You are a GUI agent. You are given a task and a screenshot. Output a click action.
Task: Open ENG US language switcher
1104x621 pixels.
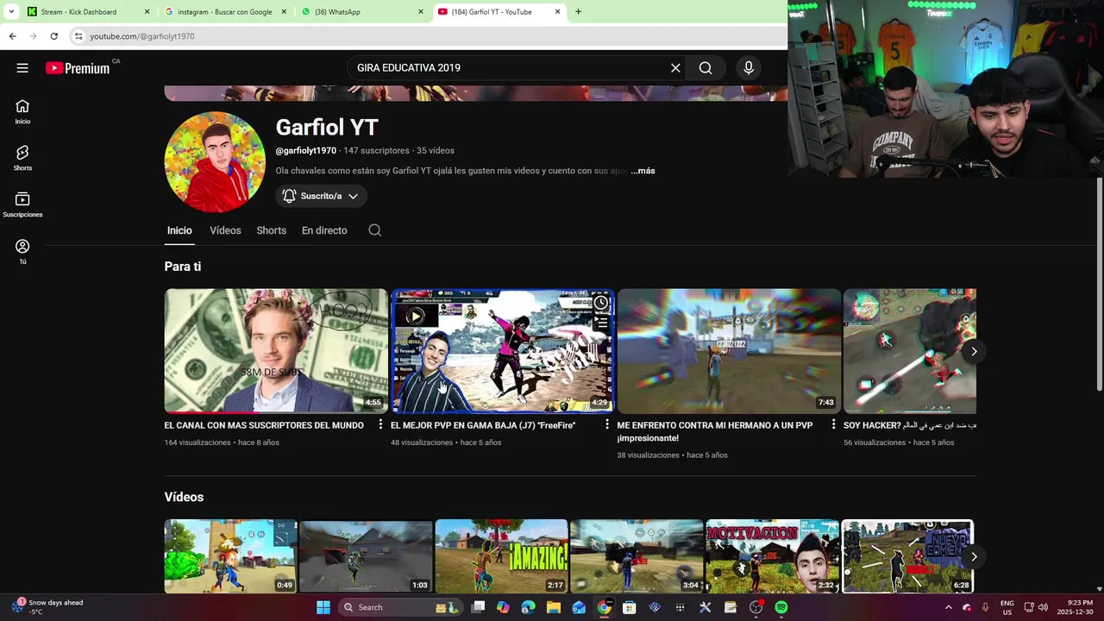coord(1007,607)
